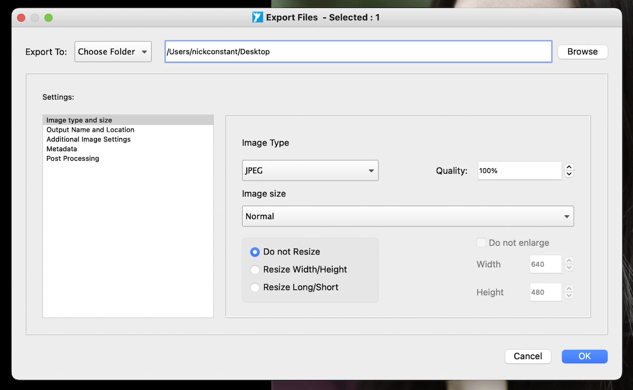Open Post Processing settings

[72, 158]
